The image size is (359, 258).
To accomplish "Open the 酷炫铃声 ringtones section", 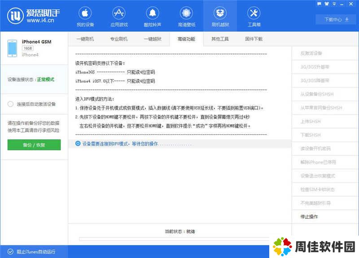I will tap(153, 17).
